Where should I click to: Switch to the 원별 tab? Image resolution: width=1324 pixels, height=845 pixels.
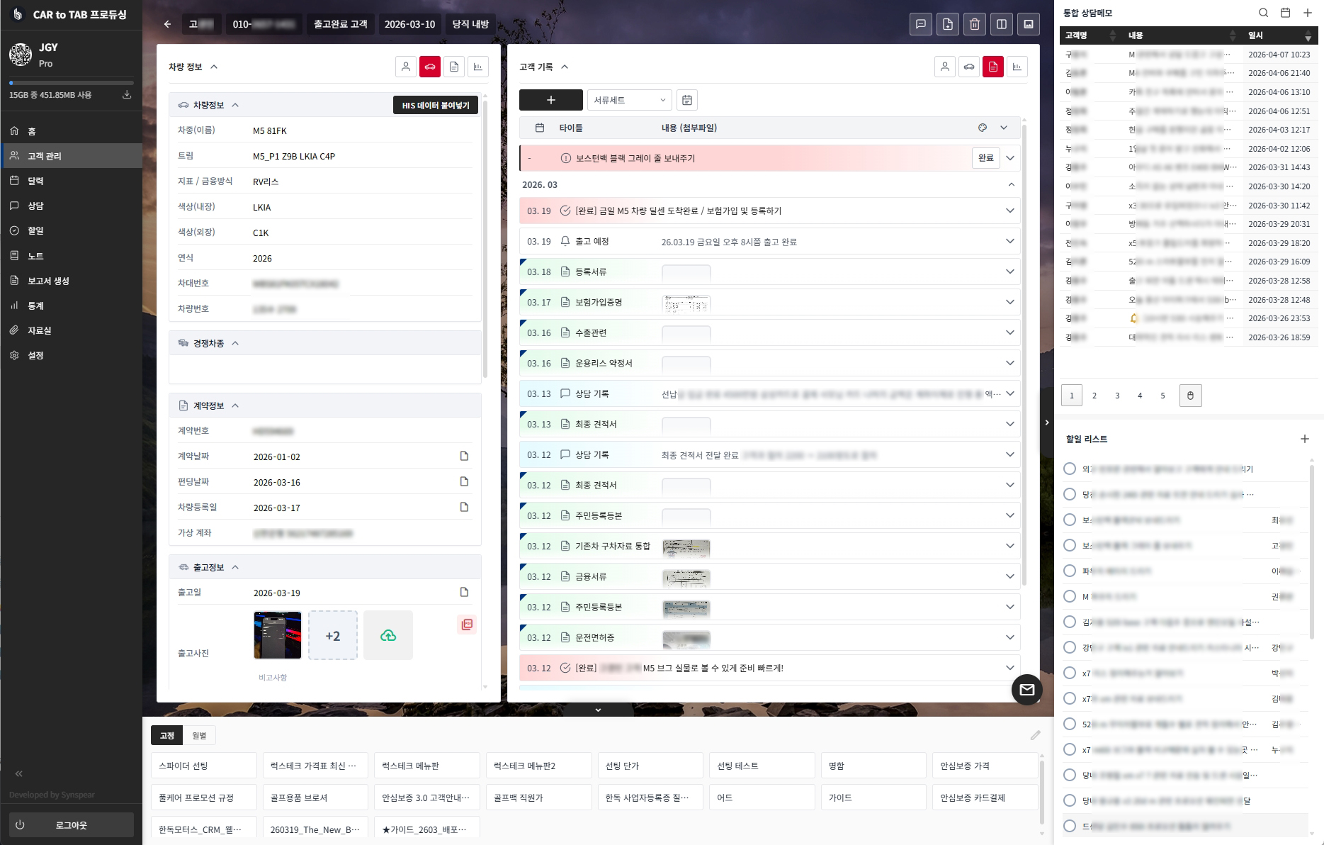(x=199, y=736)
